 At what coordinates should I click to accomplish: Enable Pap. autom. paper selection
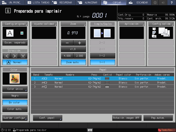[158, 118]
